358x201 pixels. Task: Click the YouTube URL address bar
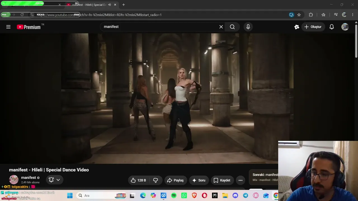pyautogui.click(x=159, y=15)
